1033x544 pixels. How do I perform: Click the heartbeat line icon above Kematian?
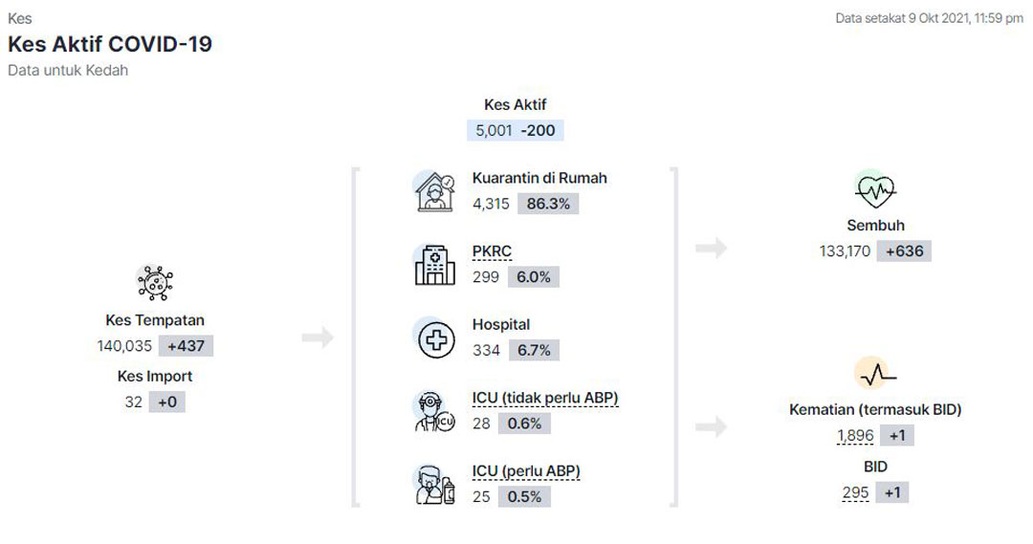876,374
